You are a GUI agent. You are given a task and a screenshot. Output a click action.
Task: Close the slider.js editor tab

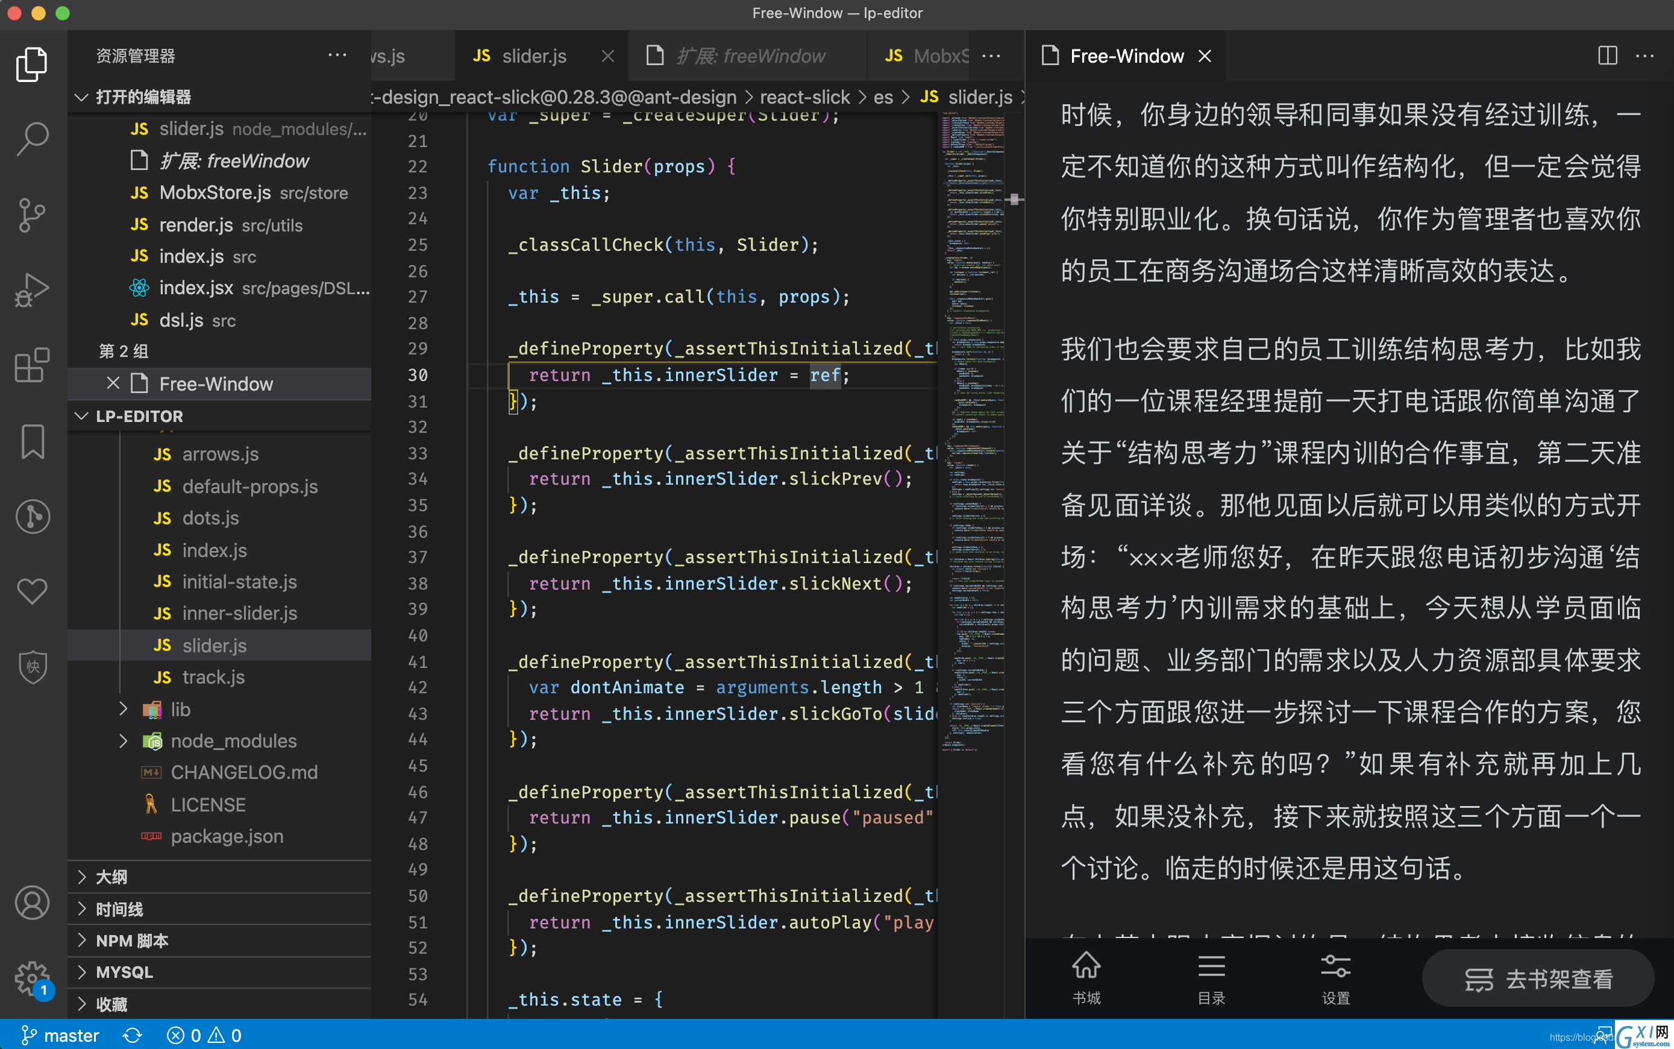click(607, 56)
